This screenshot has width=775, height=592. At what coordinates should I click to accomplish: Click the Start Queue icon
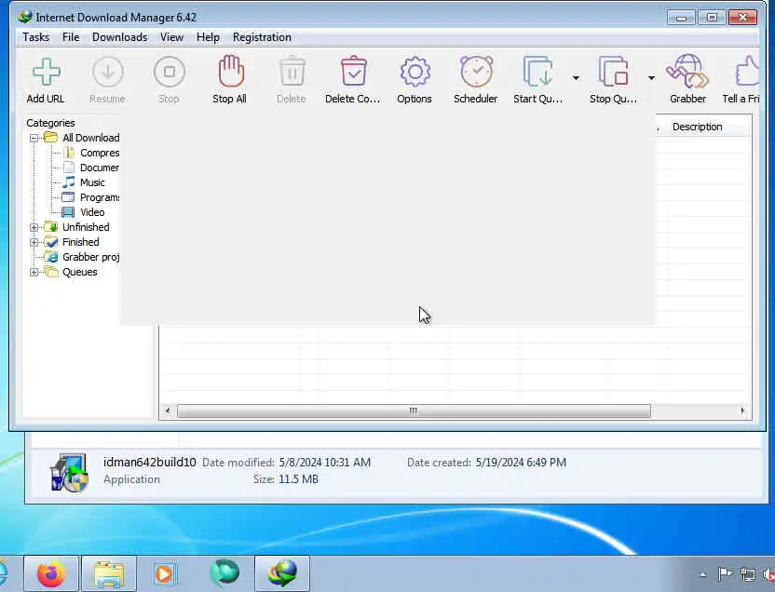[537, 72]
